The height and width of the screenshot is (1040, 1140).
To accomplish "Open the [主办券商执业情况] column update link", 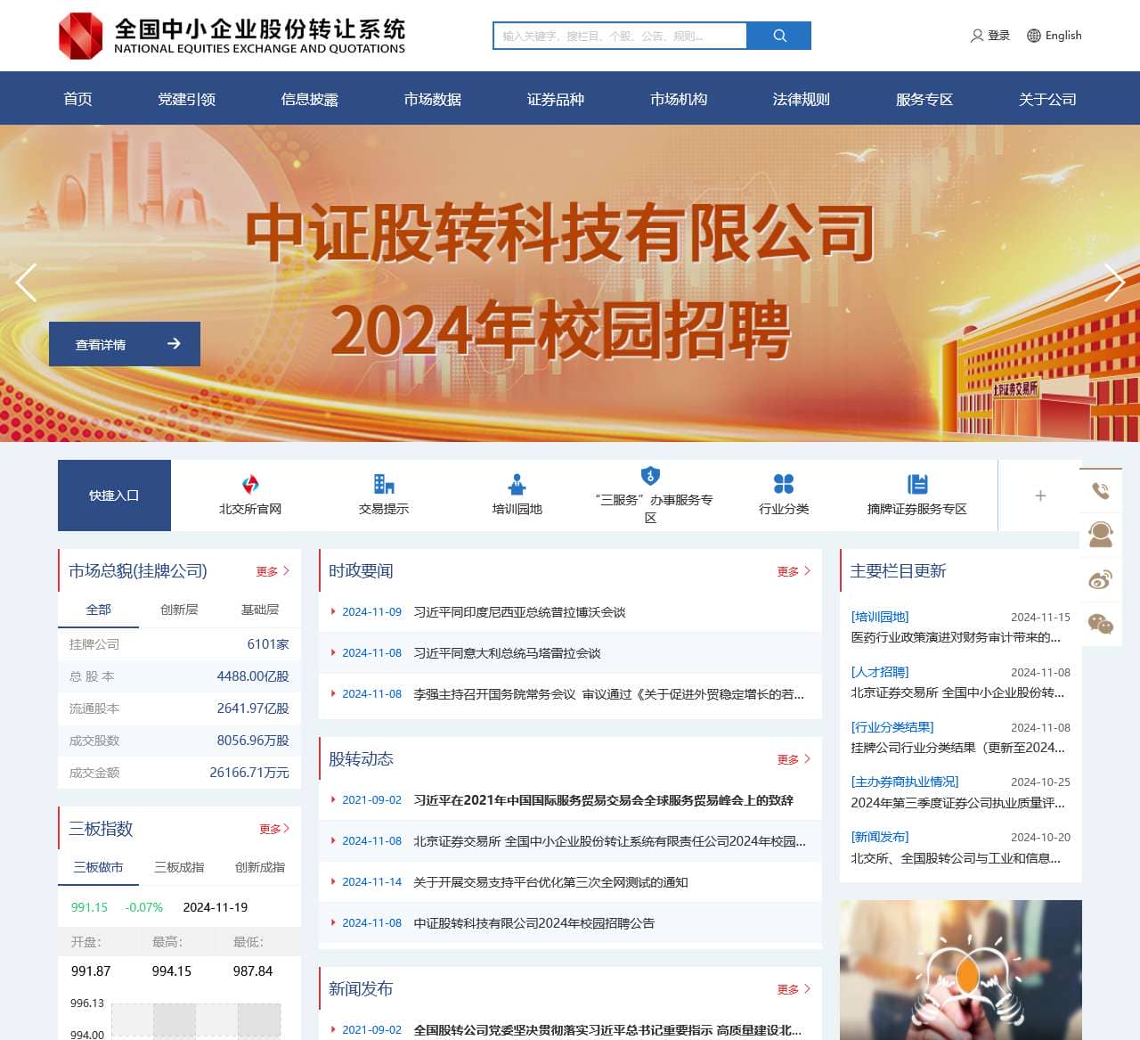I will tap(905, 782).
